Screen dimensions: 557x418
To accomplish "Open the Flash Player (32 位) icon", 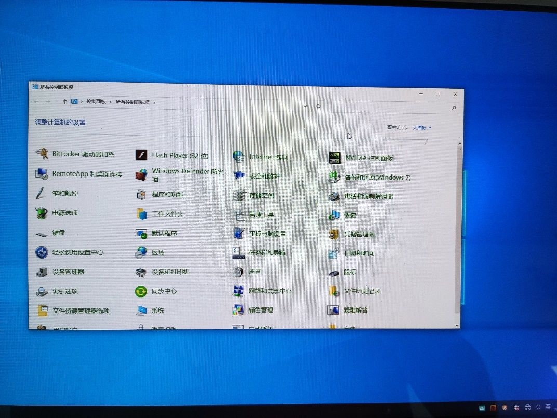I will tap(141, 155).
